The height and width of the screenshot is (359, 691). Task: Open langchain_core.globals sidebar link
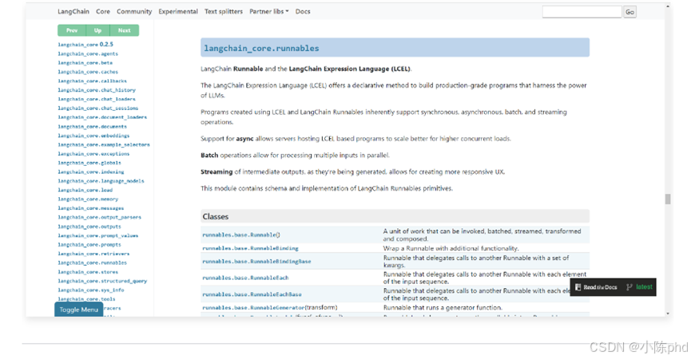tap(89, 163)
